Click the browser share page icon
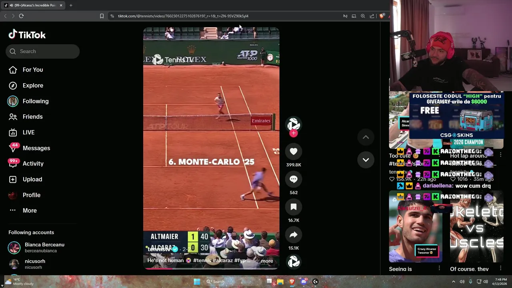Image resolution: width=512 pixels, height=288 pixels. click(372, 16)
